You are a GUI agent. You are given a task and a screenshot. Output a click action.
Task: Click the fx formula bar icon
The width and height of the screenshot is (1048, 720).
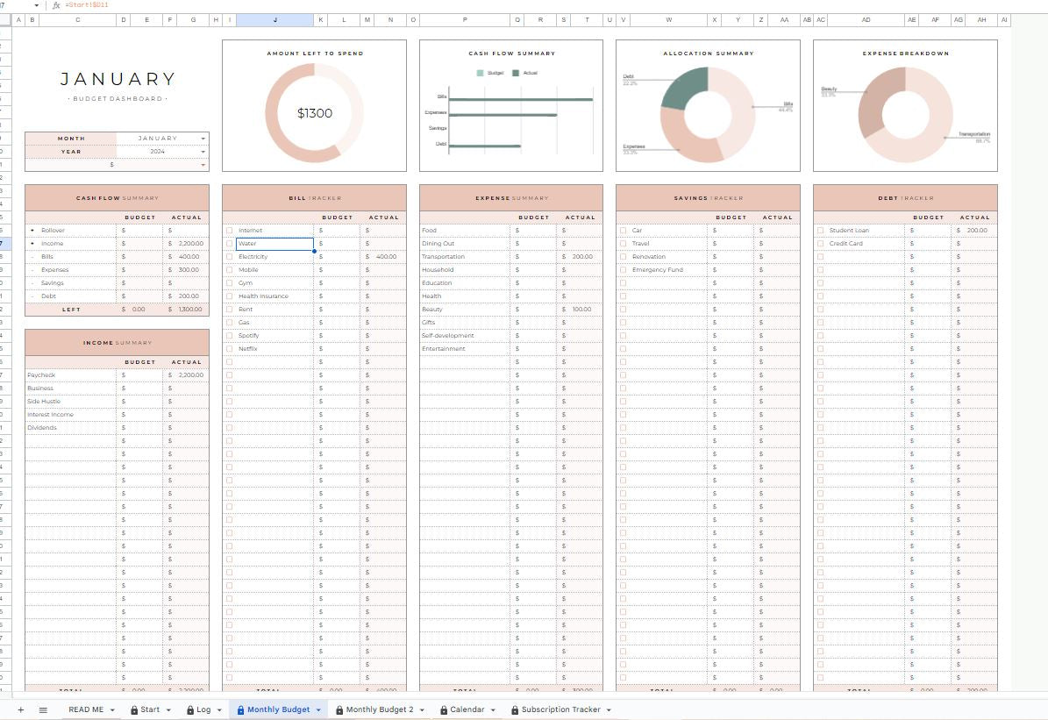[56, 4]
